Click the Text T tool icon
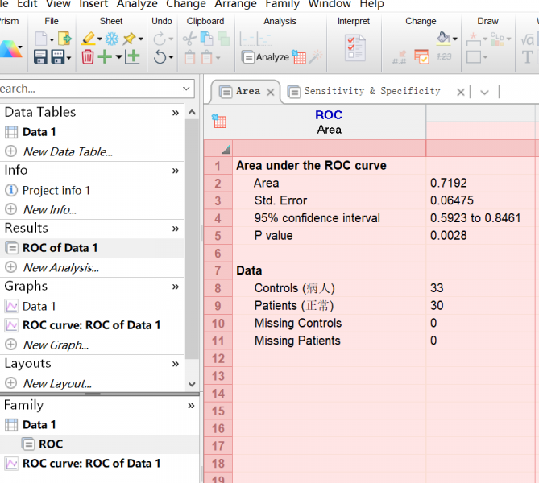The width and height of the screenshot is (539, 483). [x=527, y=57]
